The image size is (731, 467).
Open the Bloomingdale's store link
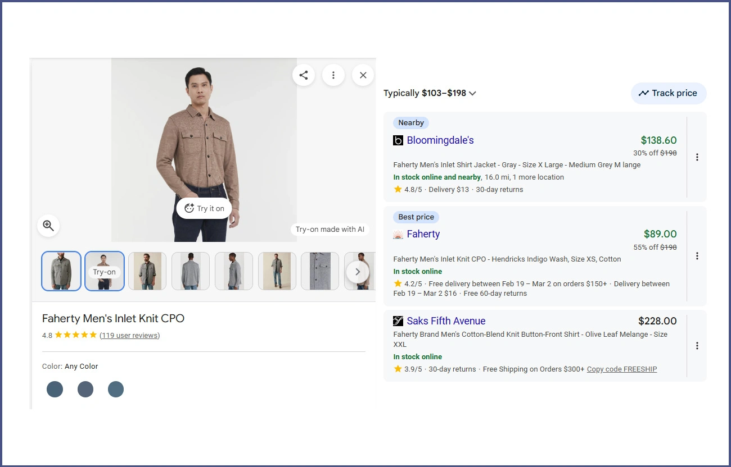coord(440,140)
